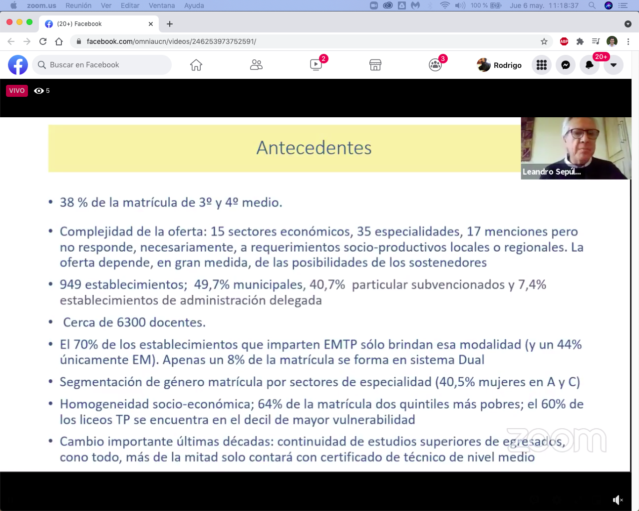Screen dimensions: 639x511
Task: Toggle the AdBlock Plus extension icon
Action: point(564,41)
